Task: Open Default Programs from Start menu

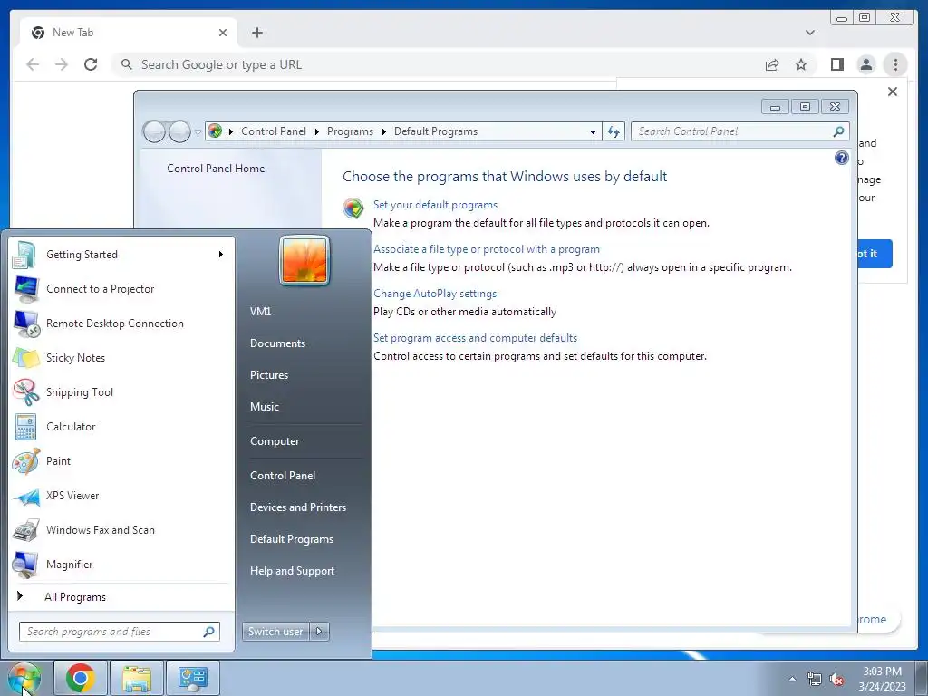Action: tap(291, 539)
